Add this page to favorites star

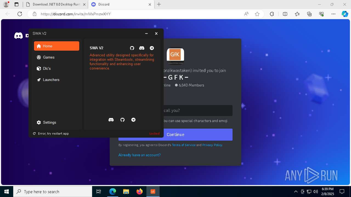tap(257, 14)
